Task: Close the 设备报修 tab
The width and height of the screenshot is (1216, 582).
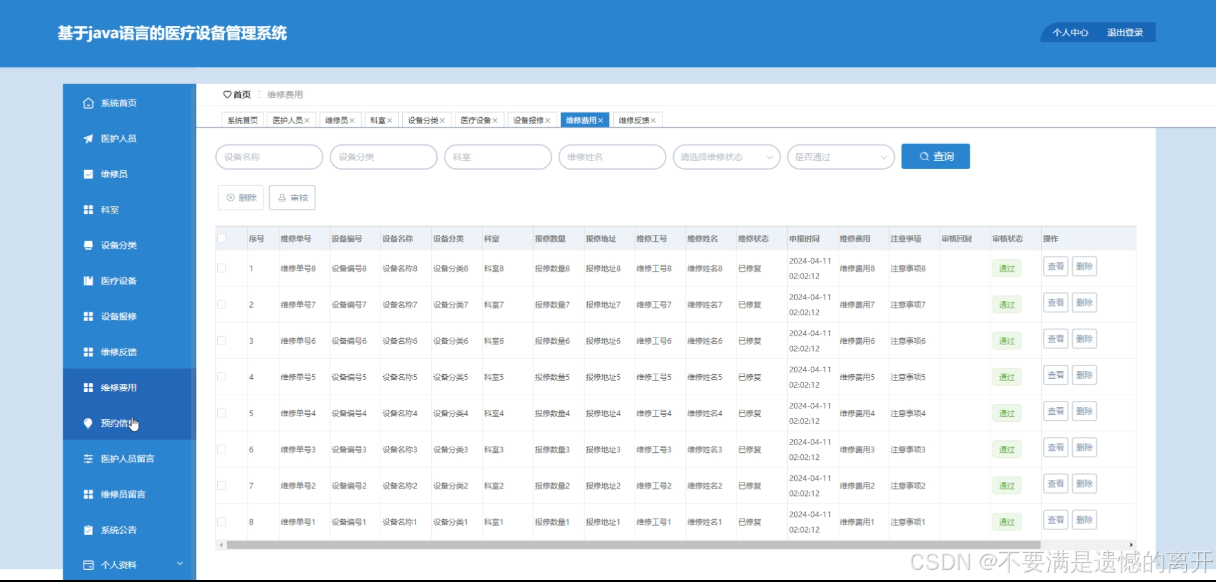Action: (x=548, y=120)
